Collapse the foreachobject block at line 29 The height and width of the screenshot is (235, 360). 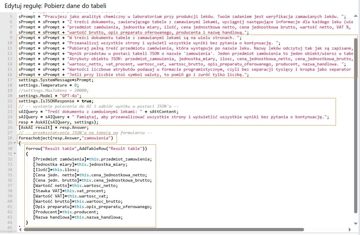click(15, 143)
